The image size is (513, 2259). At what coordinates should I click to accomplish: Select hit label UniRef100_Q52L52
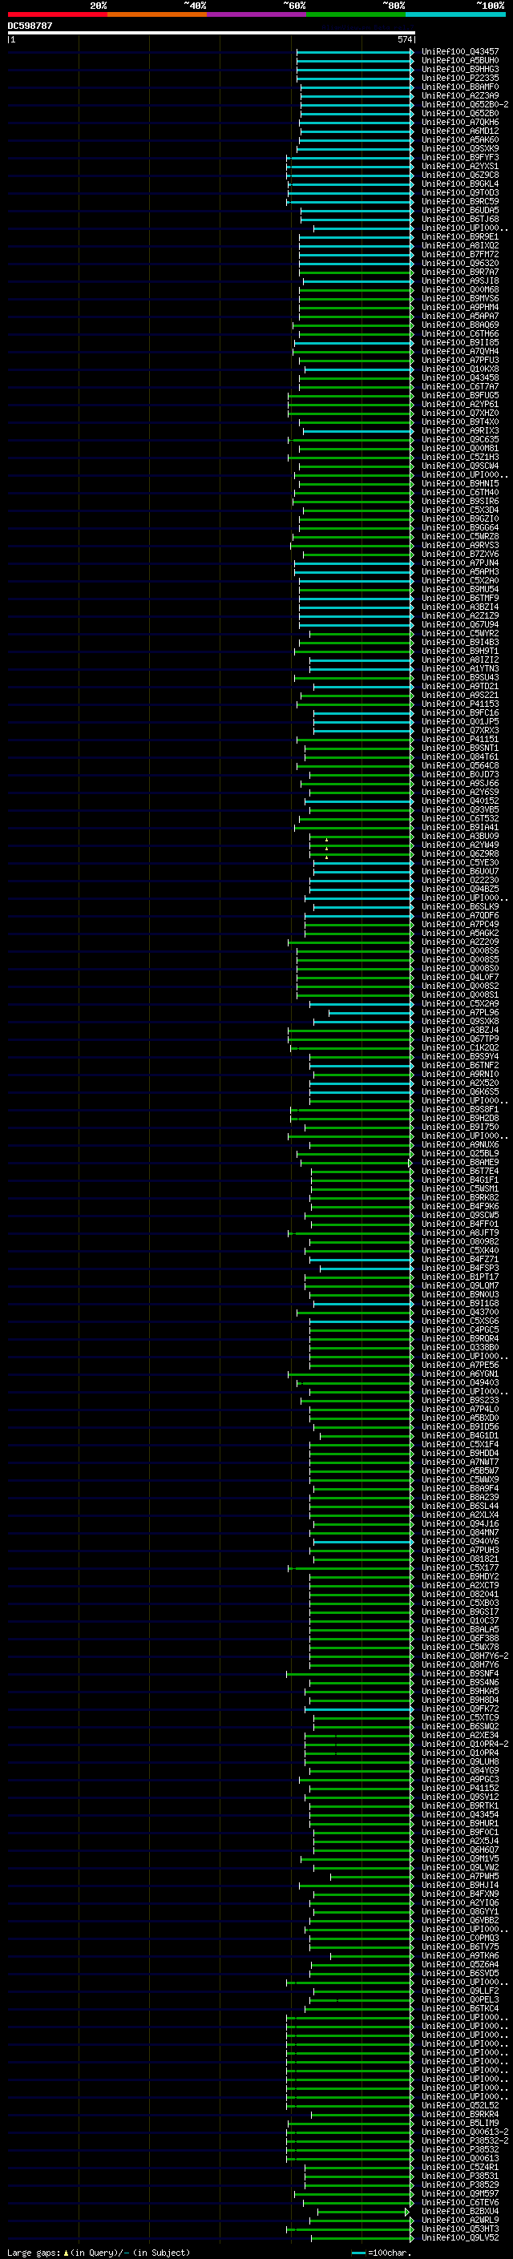tap(459, 2105)
